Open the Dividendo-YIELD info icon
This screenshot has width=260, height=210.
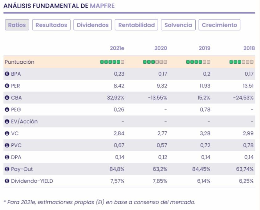(6, 181)
